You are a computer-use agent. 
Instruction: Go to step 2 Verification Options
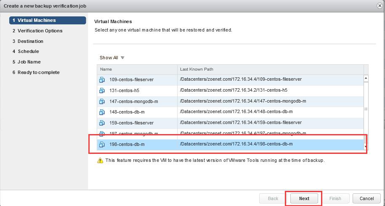[x=37, y=31]
